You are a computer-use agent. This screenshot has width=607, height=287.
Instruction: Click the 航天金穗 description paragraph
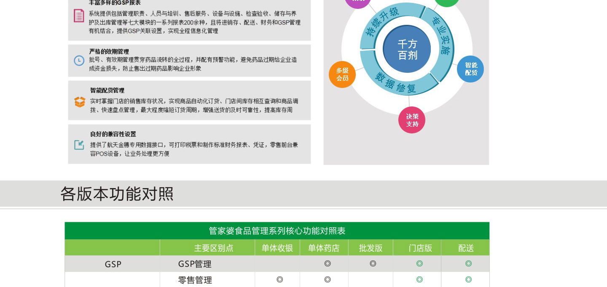[194, 149]
